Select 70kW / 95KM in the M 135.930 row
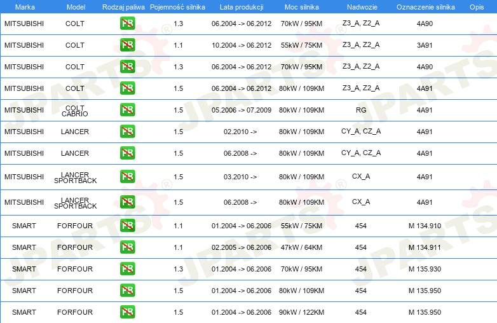The image size is (497, 323). [x=301, y=269]
